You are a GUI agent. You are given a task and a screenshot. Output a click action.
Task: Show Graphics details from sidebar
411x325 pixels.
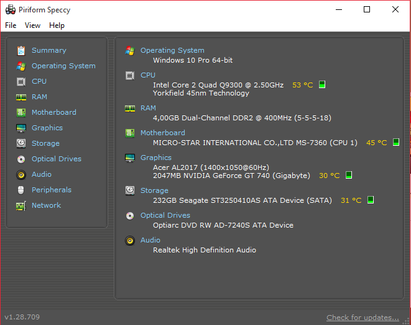(x=47, y=128)
